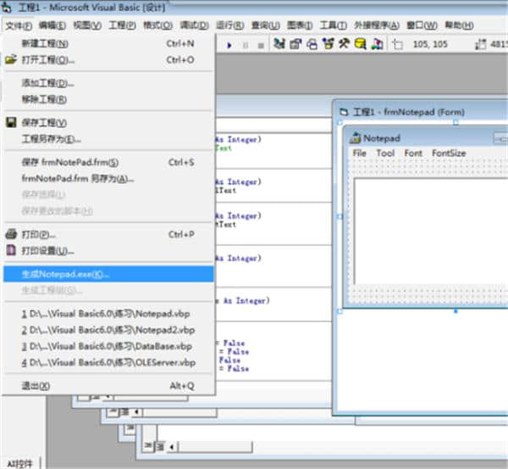The width and height of the screenshot is (508, 469).
Task: Open the 外接程序 menu
Action: pos(374,25)
